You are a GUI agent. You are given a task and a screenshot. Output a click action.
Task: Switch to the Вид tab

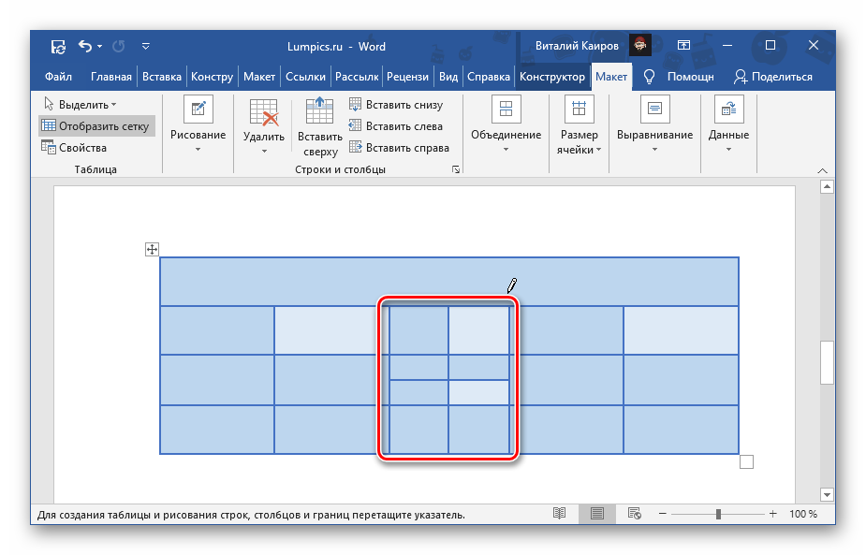click(x=448, y=77)
